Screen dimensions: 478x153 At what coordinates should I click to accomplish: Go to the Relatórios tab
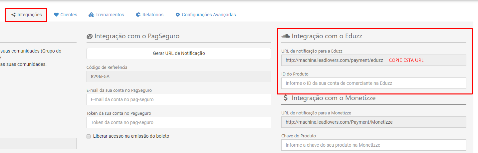[x=150, y=15]
